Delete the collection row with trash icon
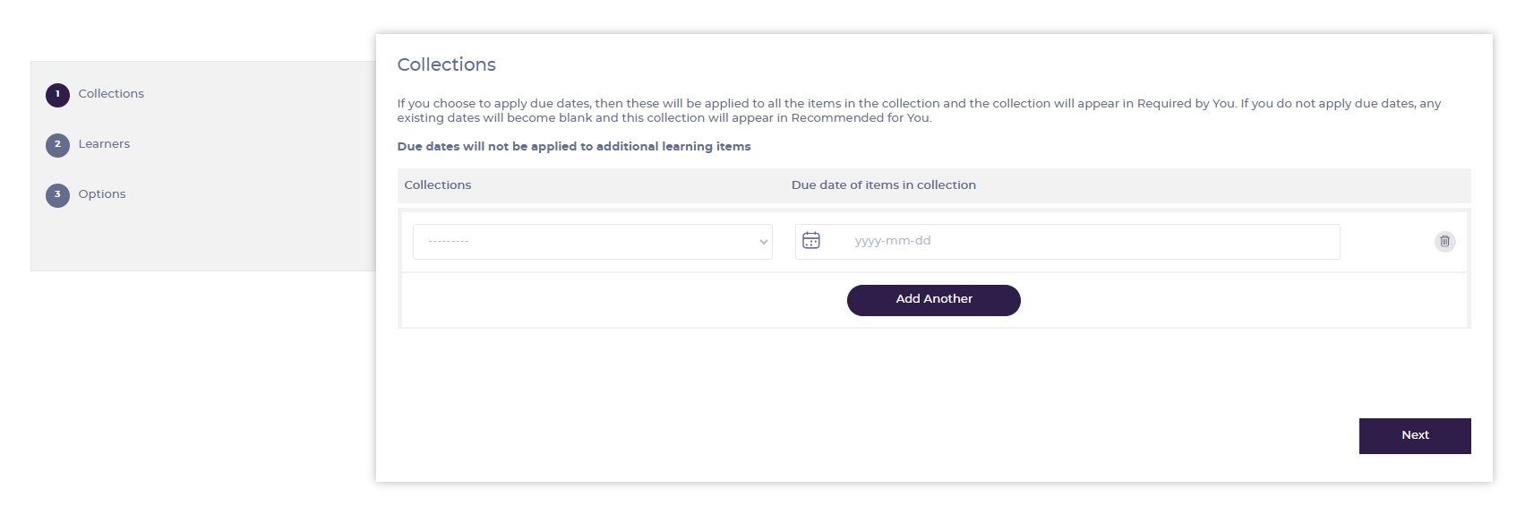Image resolution: width=1525 pixels, height=515 pixels. point(1444,242)
